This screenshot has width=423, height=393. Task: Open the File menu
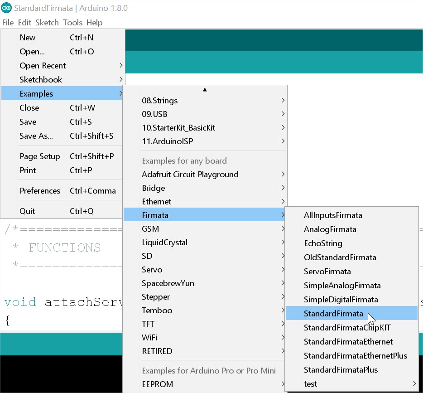tap(8, 22)
